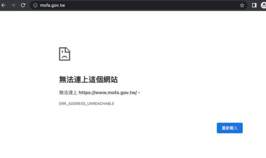266x158 pixels.
Task: Bookmark this page with the star icon
Action: 242,6
